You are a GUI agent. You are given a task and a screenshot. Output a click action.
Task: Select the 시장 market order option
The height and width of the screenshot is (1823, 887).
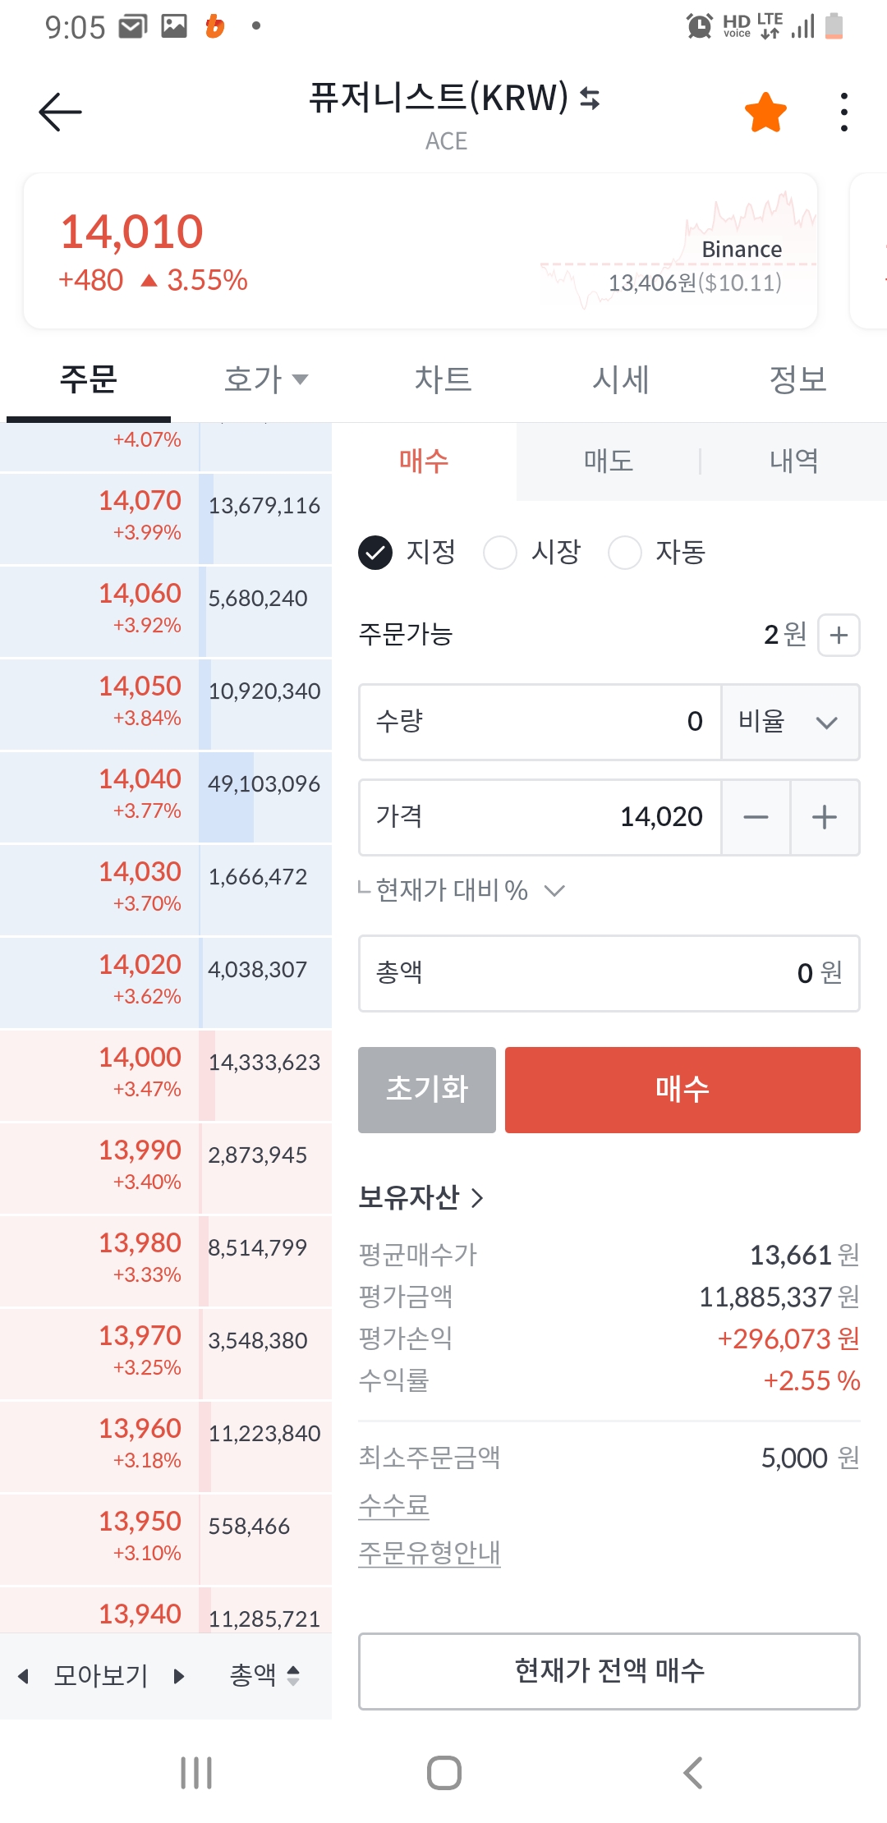point(500,553)
